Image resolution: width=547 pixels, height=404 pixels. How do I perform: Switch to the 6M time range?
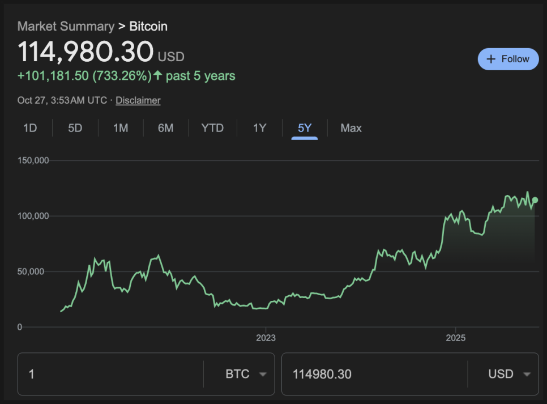coord(166,128)
